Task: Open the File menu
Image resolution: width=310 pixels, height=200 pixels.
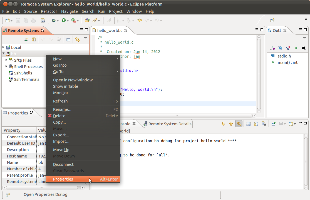Action: (6, 11)
